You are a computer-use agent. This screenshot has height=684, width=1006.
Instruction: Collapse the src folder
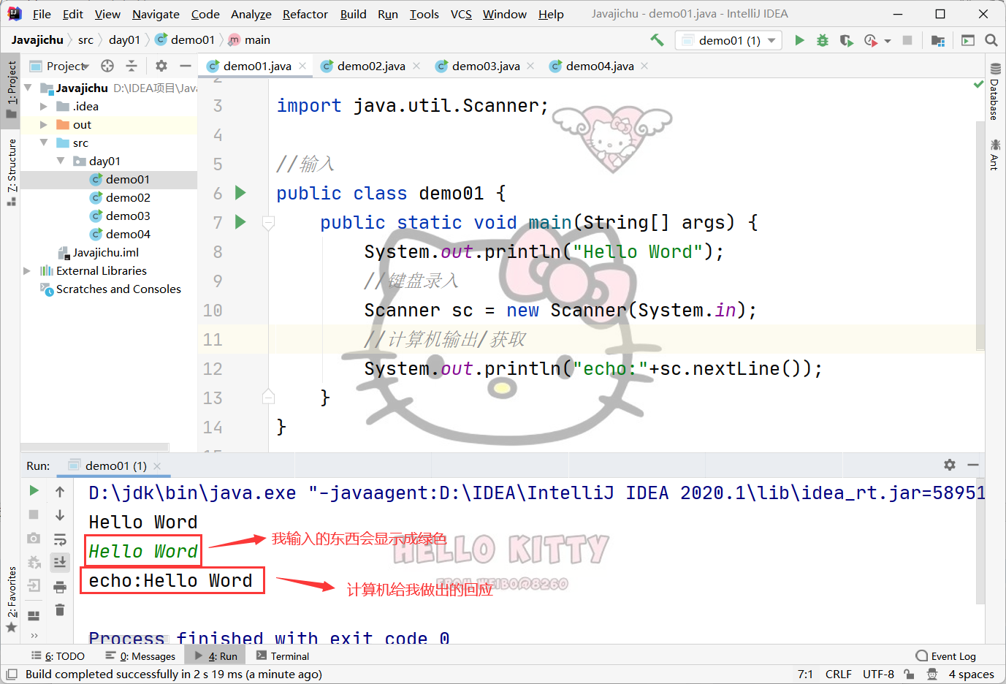click(x=44, y=142)
